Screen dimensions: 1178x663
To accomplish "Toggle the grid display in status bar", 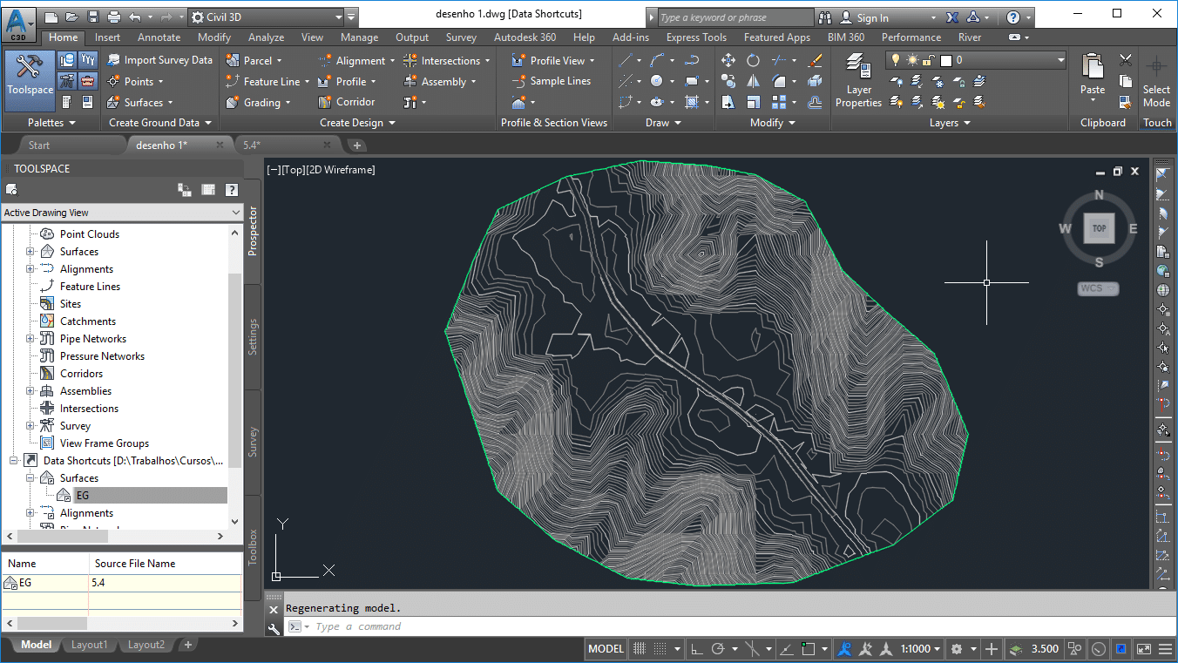I will [x=639, y=648].
